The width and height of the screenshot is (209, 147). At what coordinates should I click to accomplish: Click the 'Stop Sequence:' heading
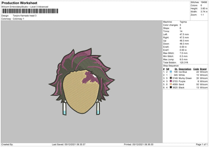click(171, 66)
